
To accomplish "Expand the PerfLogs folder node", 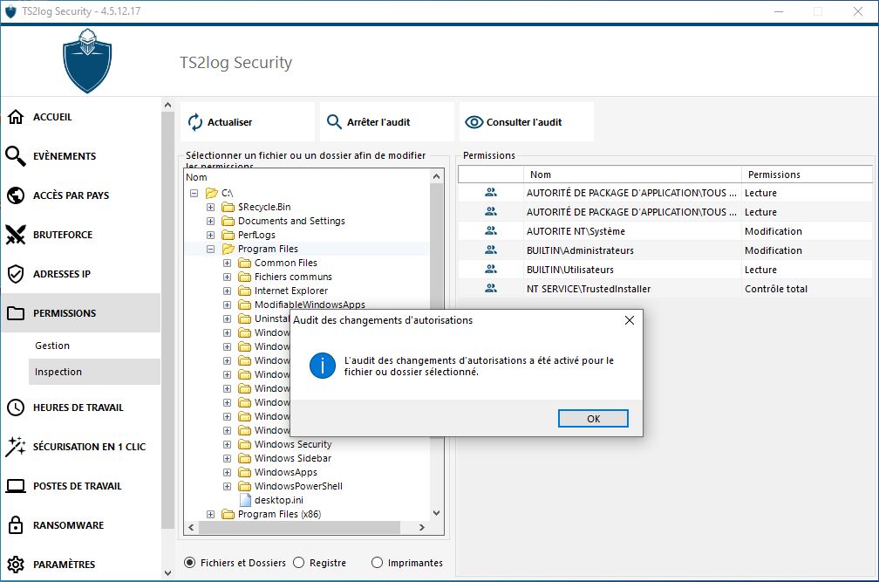I will click(x=210, y=235).
